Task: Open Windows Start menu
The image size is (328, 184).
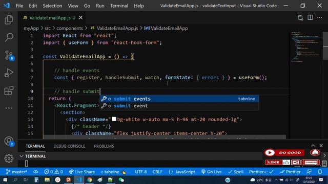Action: pyautogui.click(x=5, y=179)
